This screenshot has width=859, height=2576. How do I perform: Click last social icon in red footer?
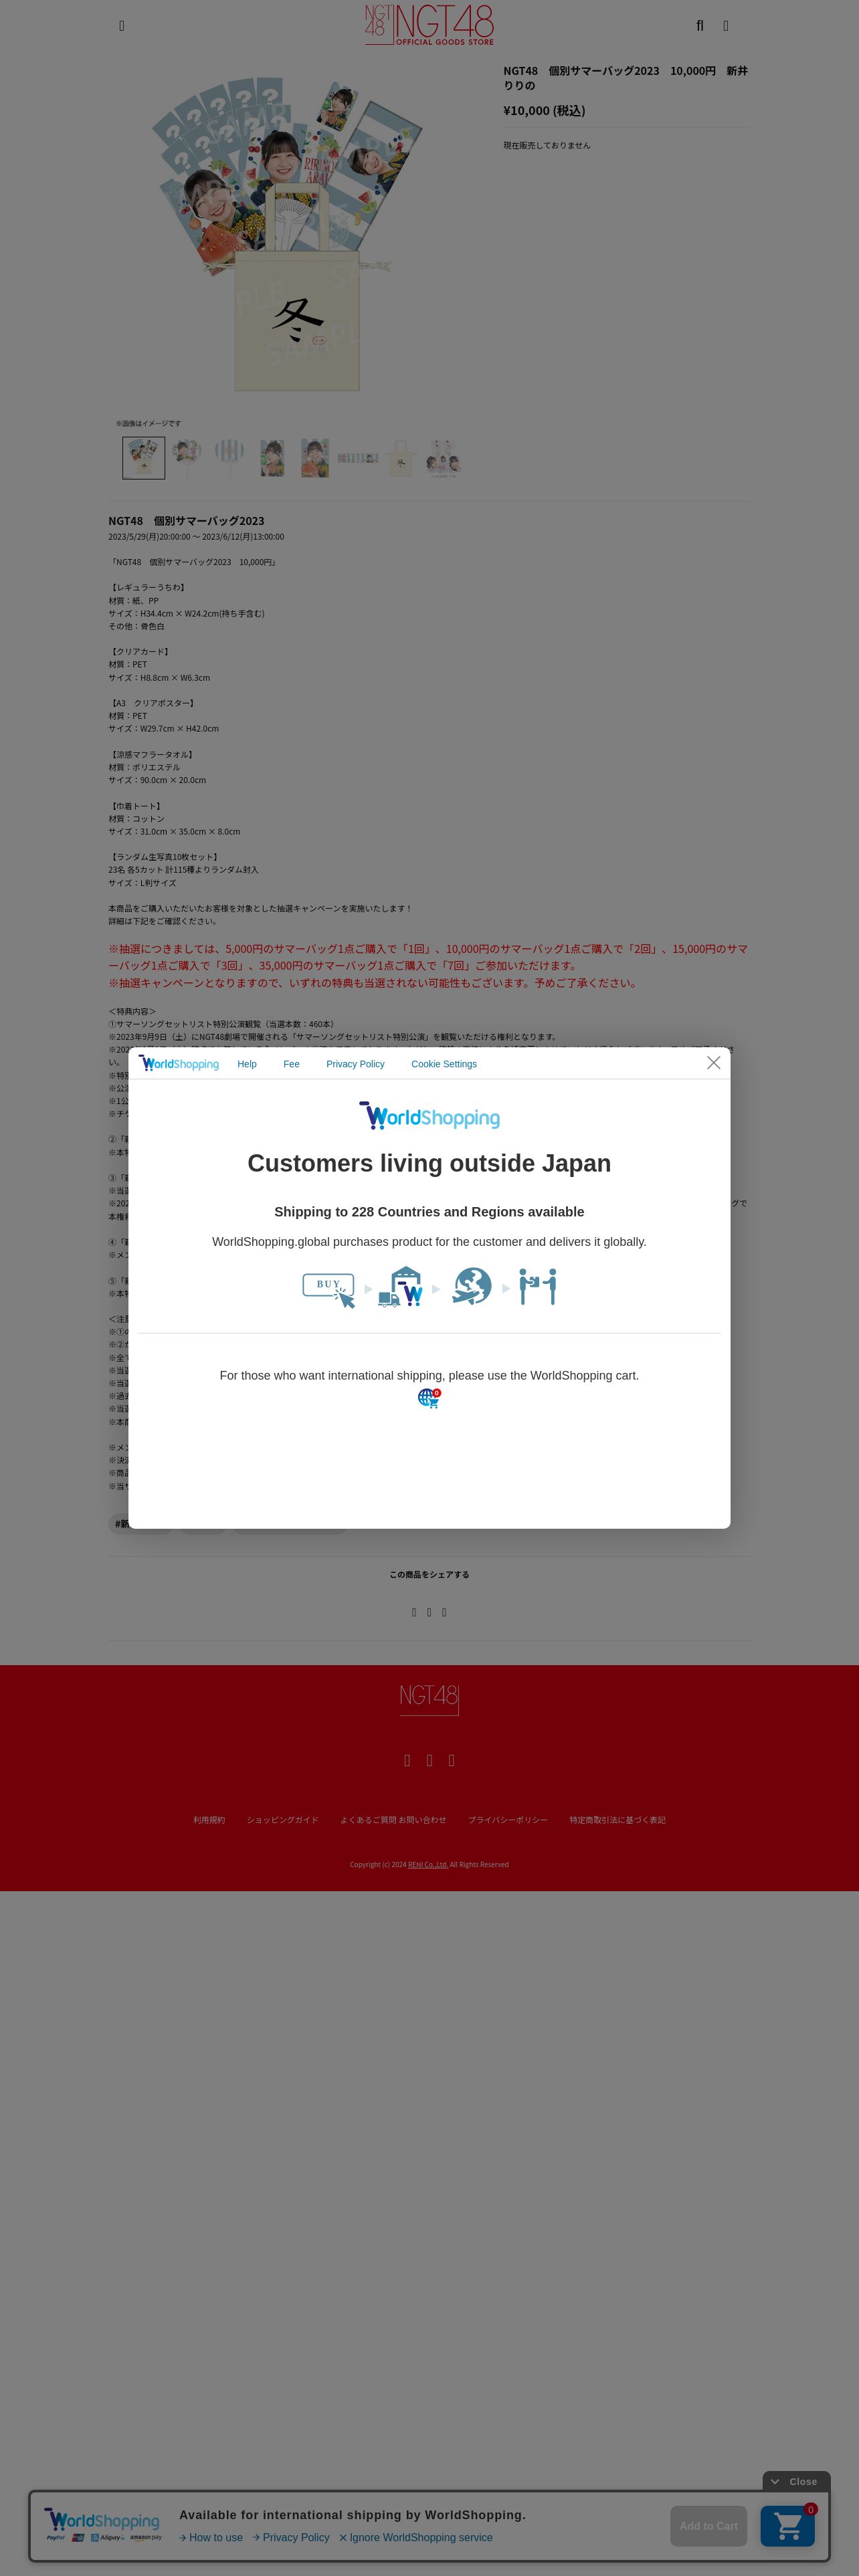click(x=451, y=1760)
